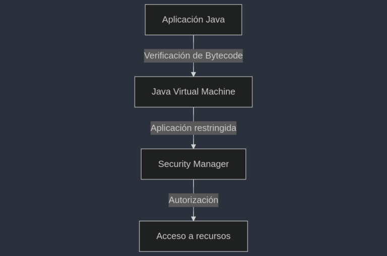387x256 pixels.
Task: Click the Aplicación restringida label
Action: pyautogui.click(x=193, y=128)
